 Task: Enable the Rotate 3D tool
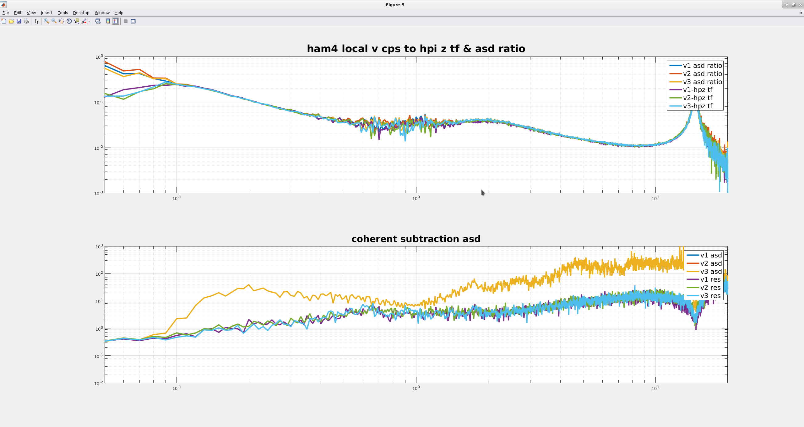pos(69,21)
